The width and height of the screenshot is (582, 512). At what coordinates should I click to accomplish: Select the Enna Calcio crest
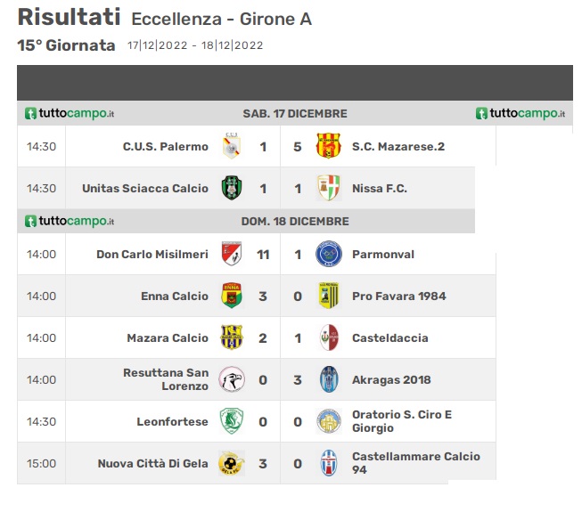pos(232,296)
